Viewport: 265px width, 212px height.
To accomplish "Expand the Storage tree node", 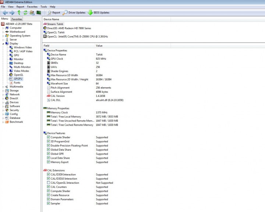I will (x=3, y=91).
